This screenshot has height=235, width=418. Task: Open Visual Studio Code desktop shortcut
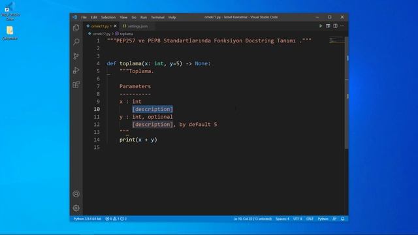coord(10,11)
